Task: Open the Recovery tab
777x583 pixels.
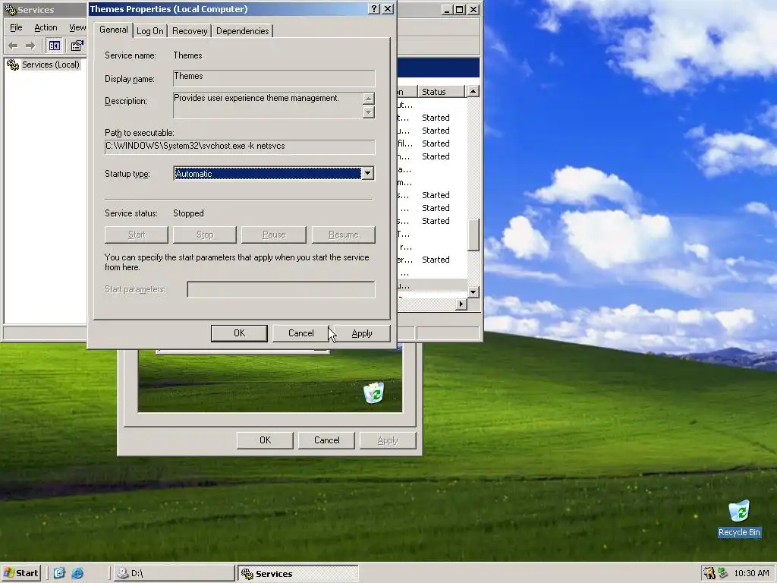Action: click(x=190, y=31)
